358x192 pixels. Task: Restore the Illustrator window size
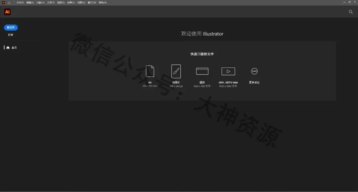tap(350, 2)
